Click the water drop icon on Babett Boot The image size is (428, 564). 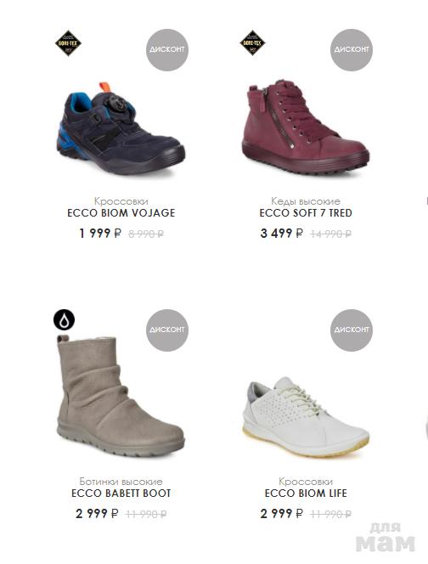click(64, 319)
